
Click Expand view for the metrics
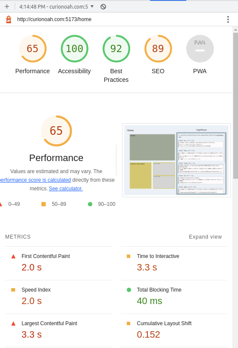click(205, 237)
